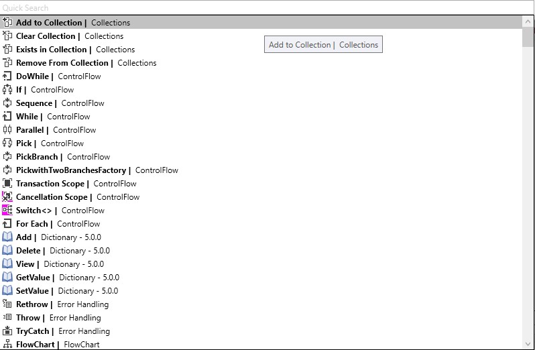Select the TryCatch activity icon
This screenshot has height=350, width=535.
pyautogui.click(x=7, y=331)
